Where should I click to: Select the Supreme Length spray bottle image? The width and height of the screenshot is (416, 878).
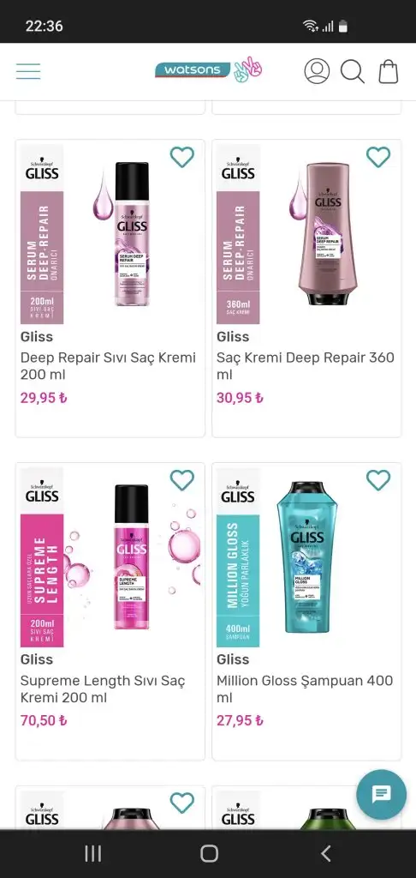(132, 557)
